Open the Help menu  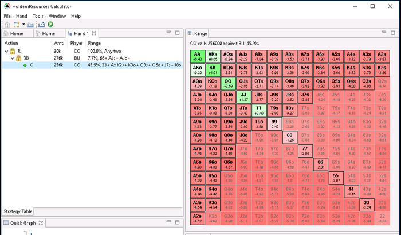76,16
